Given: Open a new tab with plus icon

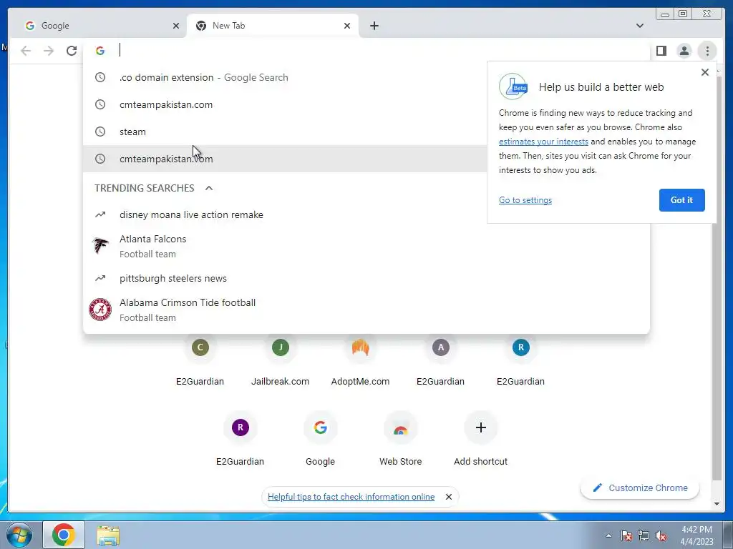Looking at the screenshot, I should [374, 26].
